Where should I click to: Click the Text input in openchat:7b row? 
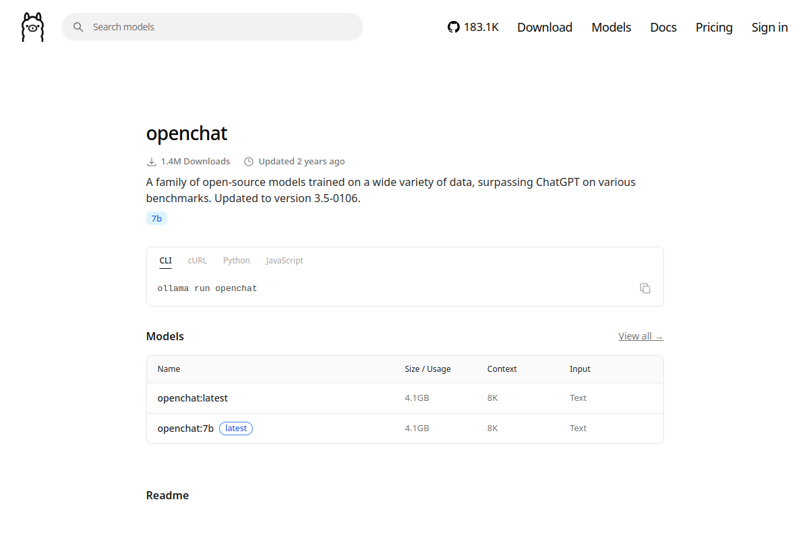[x=578, y=429]
